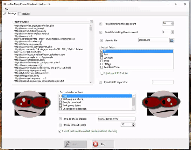Enable the Status output field

click(x=102, y=64)
